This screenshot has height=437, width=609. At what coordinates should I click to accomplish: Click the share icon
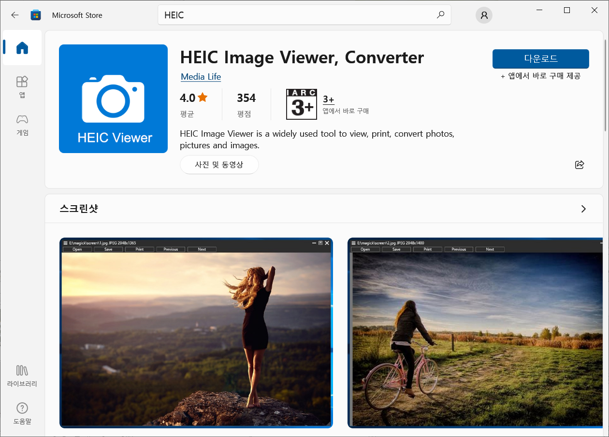[x=580, y=165]
